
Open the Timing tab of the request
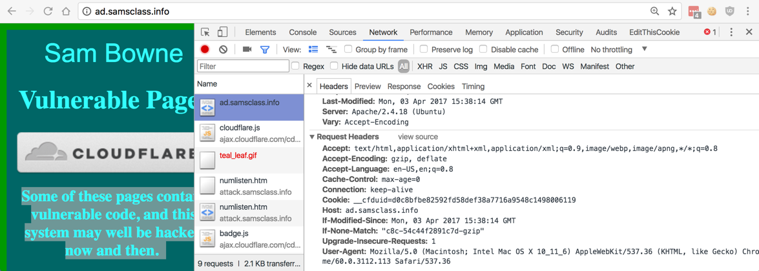(473, 86)
